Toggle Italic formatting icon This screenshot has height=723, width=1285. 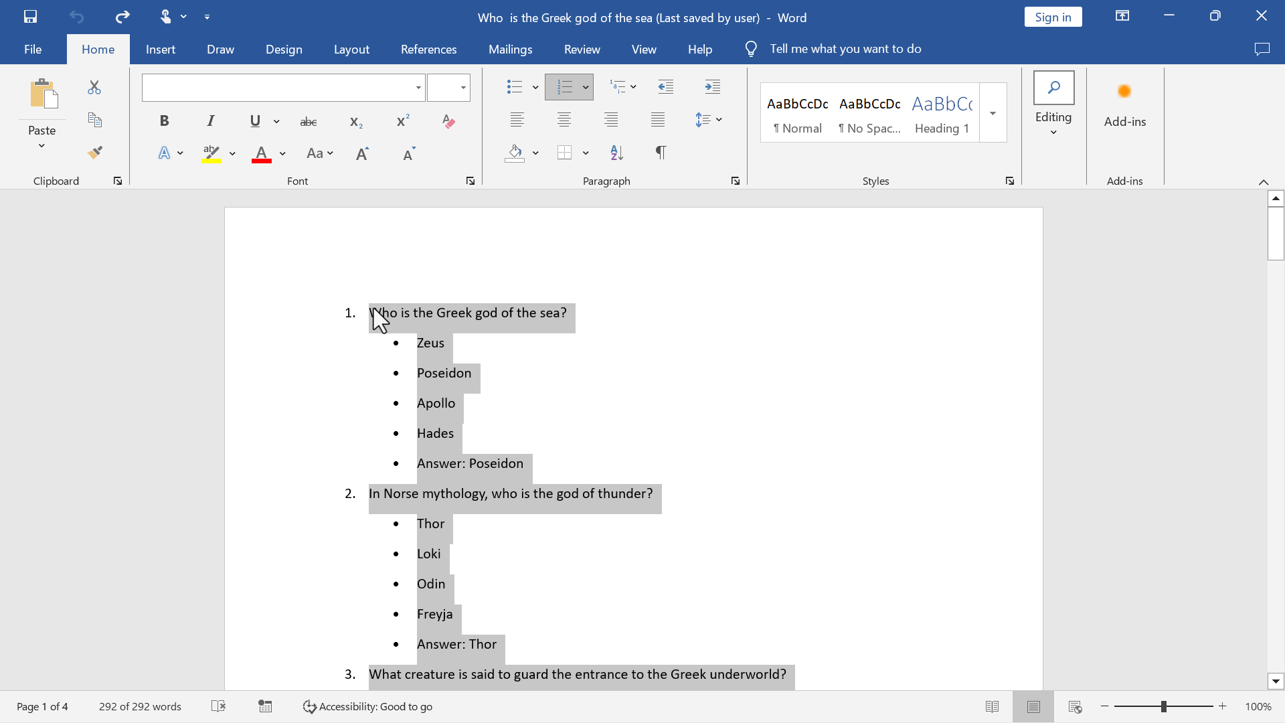[210, 120]
